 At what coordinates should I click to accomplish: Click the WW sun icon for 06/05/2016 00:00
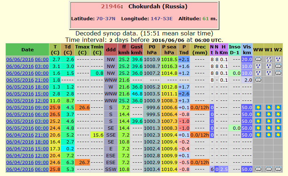pos(258,128)
